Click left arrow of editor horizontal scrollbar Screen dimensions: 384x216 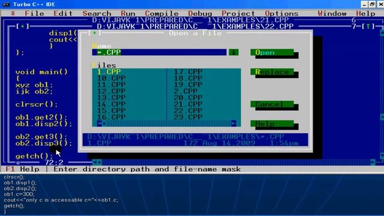point(95,162)
